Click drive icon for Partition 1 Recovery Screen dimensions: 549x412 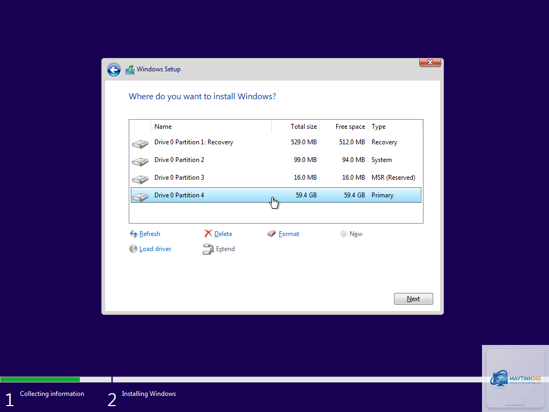coord(140,144)
